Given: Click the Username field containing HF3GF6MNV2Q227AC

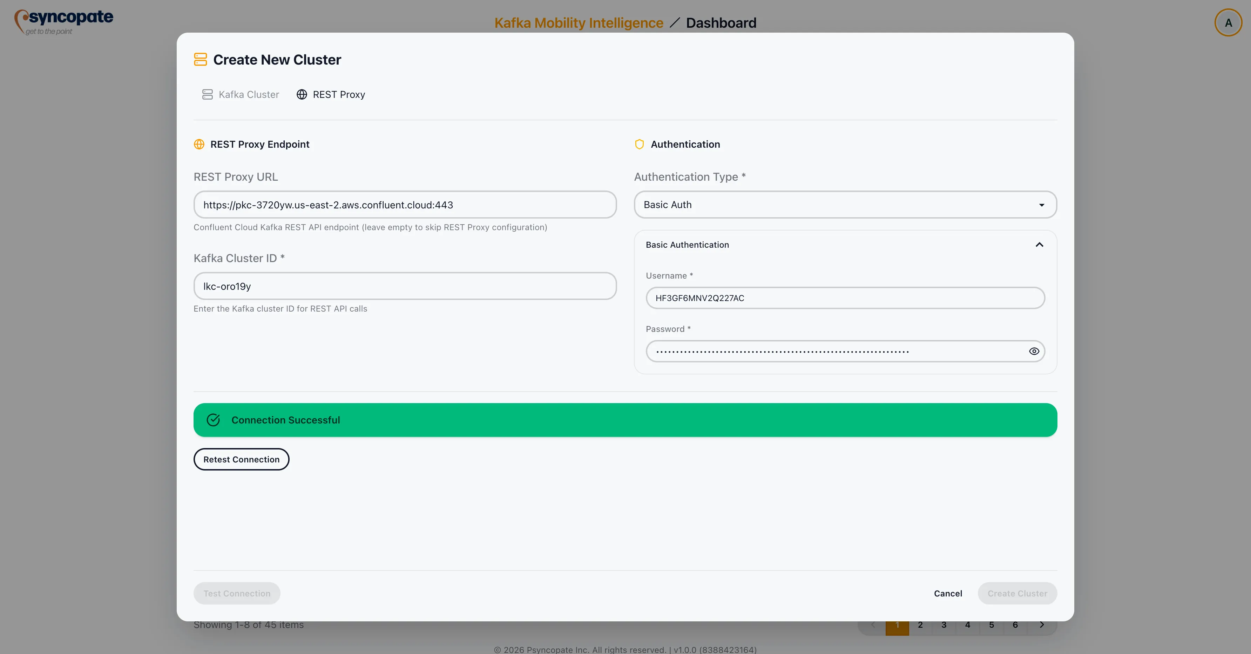Looking at the screenshot, I should [x=845, y=298].
